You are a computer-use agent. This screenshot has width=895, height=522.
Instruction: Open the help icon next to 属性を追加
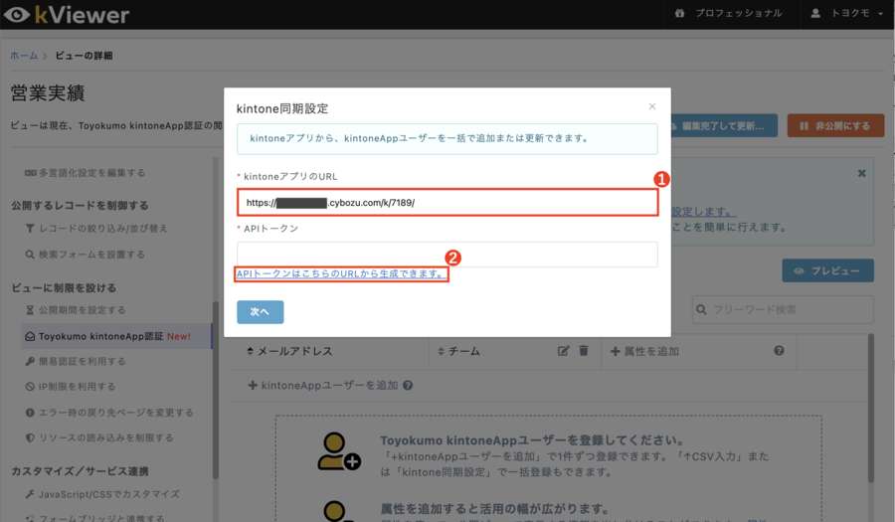click(x=779, y=351)
